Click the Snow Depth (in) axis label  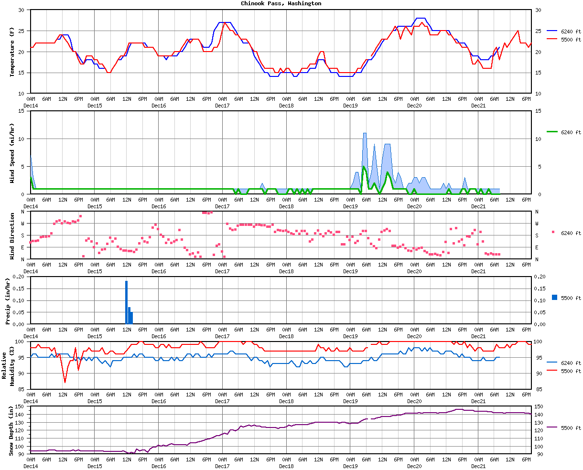11,430
